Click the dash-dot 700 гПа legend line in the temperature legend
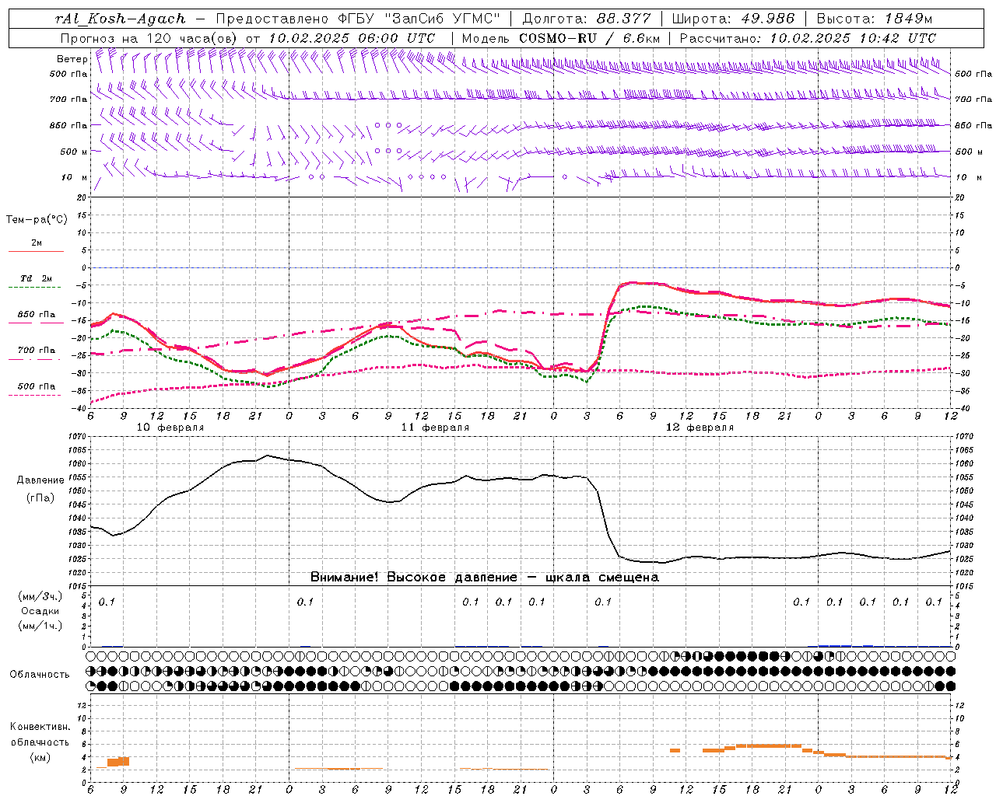The image size is (996, 796). click(36, 359)
